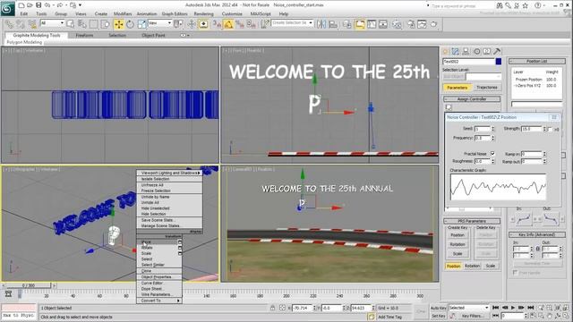Select the Select and Rotate tool
573x322 pixels.
pyautogui.click(x=130, y=24)
